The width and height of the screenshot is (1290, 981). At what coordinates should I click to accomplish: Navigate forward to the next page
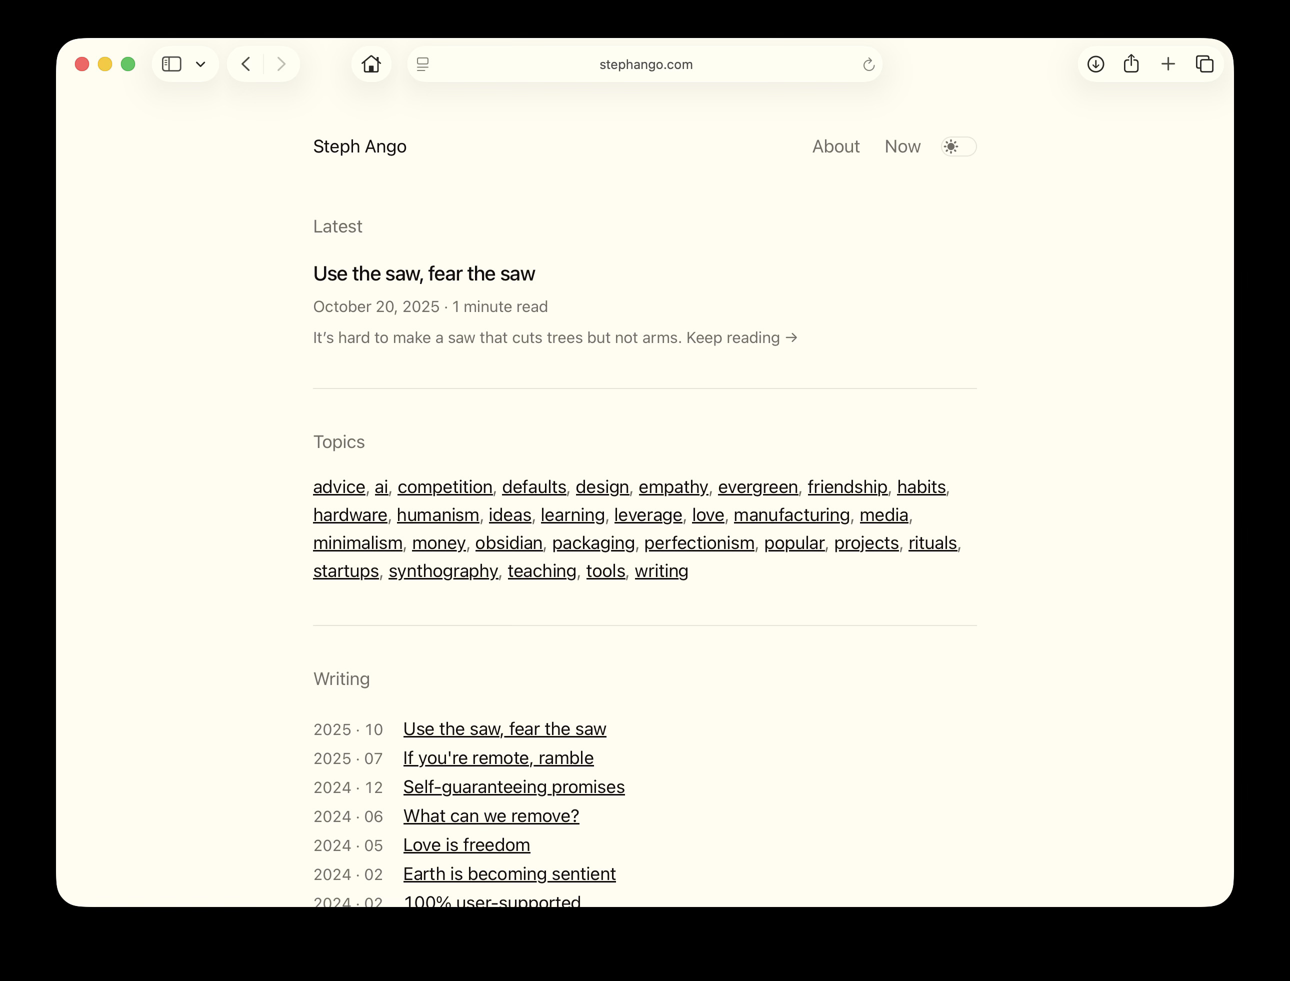click(282, 64)
